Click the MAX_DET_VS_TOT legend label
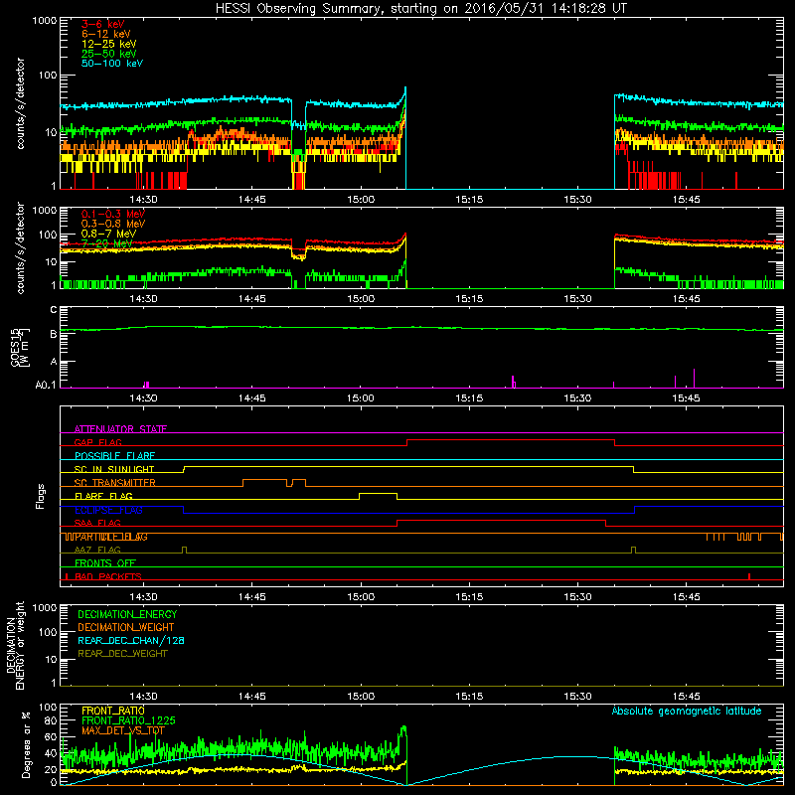The image size is (795, 795). [123, 730]
